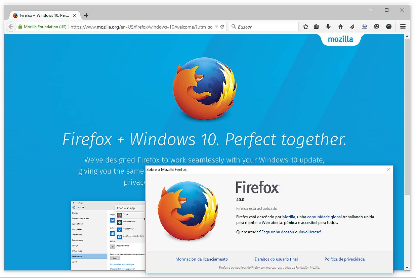
Task: Open the comunidade global link
Action: (x=324, y=217)
